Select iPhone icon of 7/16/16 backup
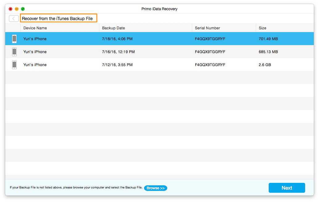The width and height of the screenshot is (319, 202). (14, 52)
